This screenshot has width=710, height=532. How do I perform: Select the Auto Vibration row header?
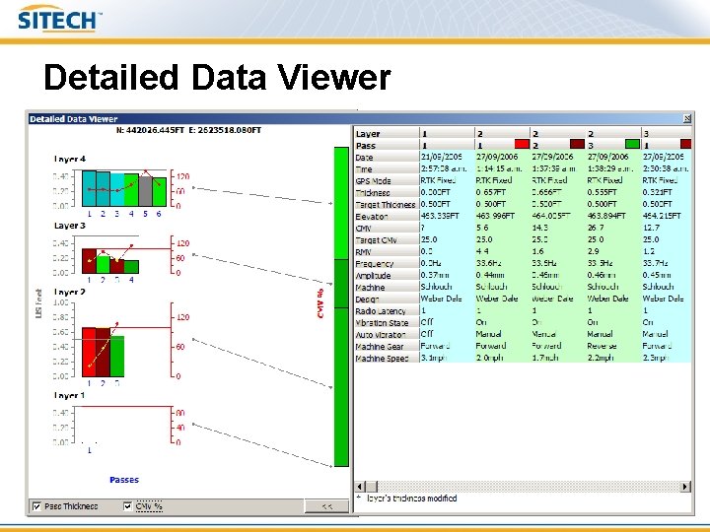pos(387,334)
